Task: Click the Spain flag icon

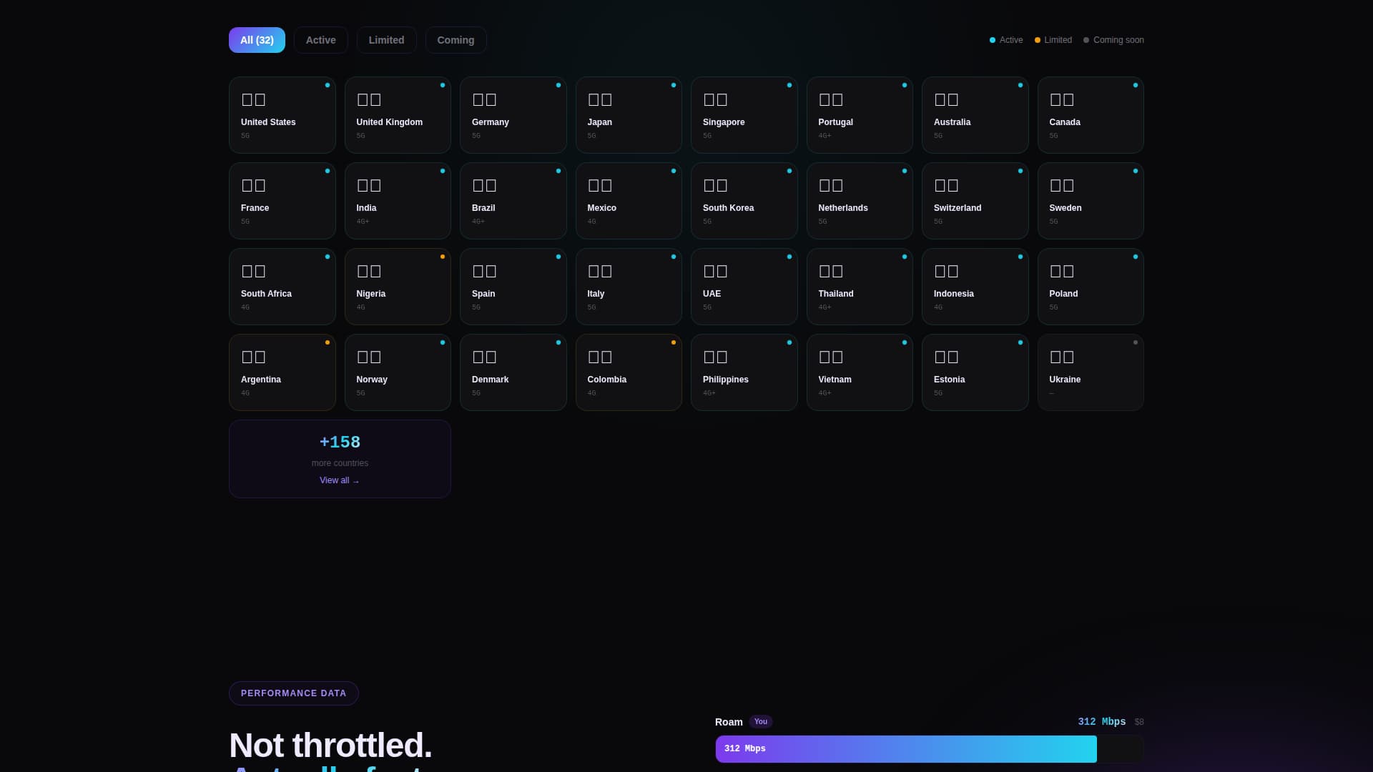Action: [x=484, y=271]
